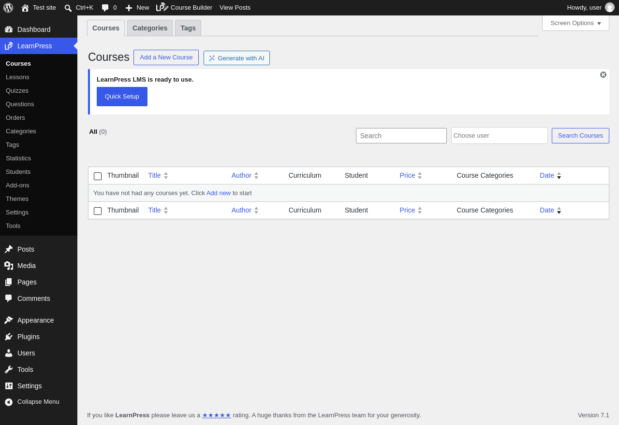The width and height of the screenshot is (619, 425).
Task: Sort by Price using header sort arrows
Action: click(420, 175)
